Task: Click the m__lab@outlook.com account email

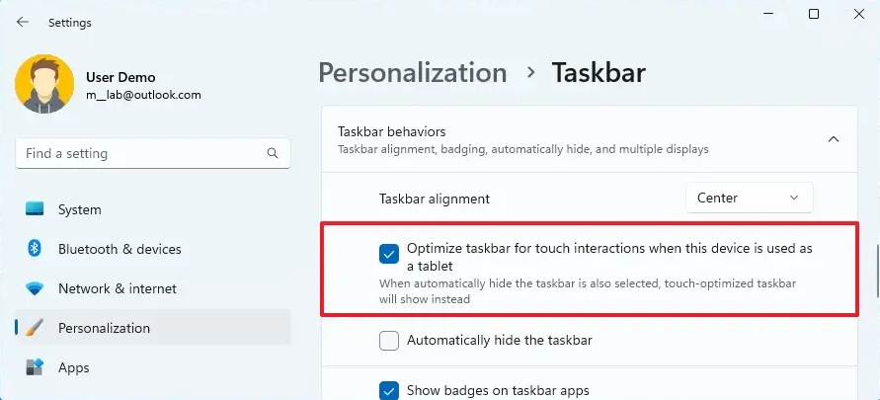Action: (x=143, y=95)
